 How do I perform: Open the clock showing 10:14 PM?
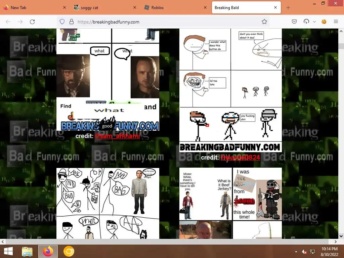pos(329,251)
